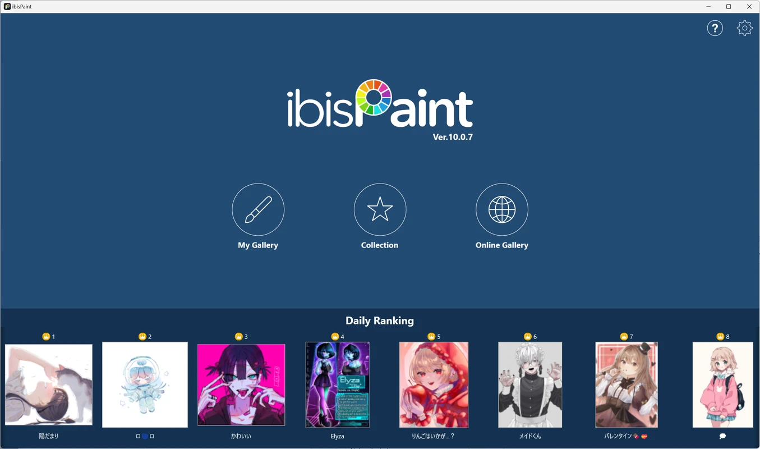
Task: Open the Settings gear icon
Action: tap(744, 28)
